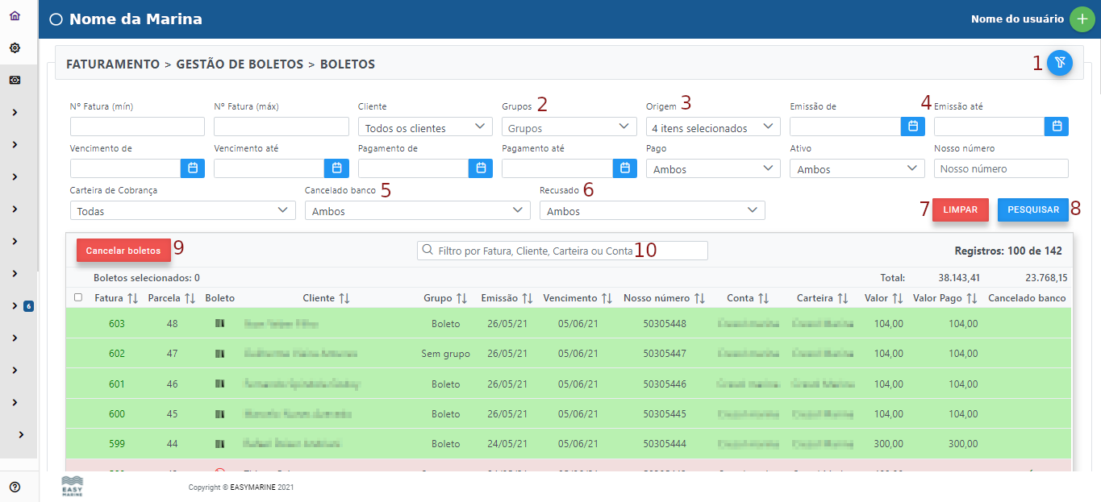Screen dimensions: 1101x502
Task: Click the Nosso número input field
Action: pos(1000,169)
